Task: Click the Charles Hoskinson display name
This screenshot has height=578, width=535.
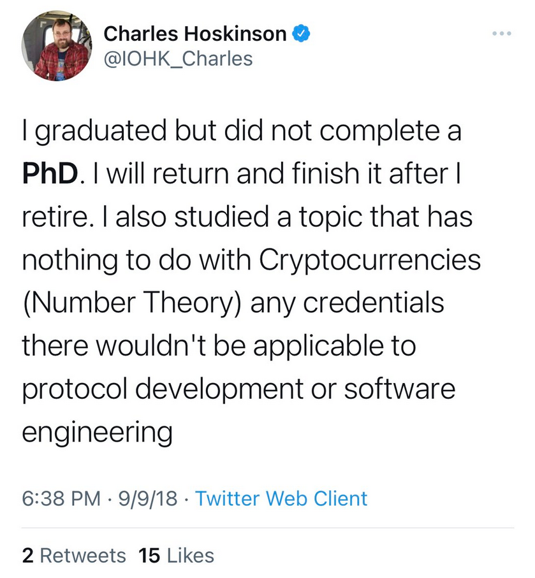Action: click(194, 34)
